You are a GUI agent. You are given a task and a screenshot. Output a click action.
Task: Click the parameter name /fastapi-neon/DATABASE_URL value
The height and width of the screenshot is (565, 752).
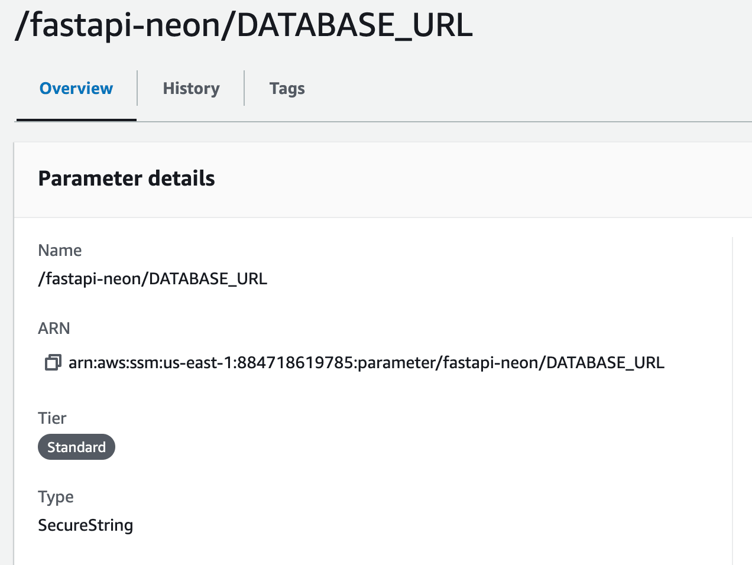tap(153, 278)
